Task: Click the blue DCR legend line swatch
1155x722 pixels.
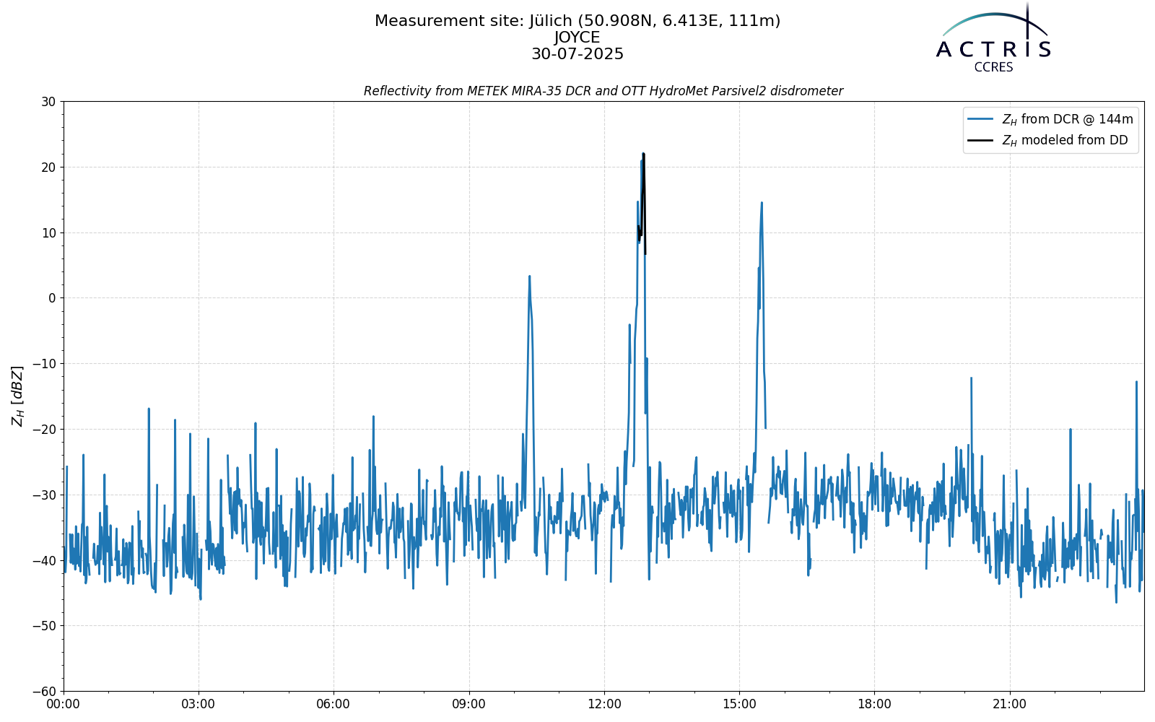Action: coord(982,120)
